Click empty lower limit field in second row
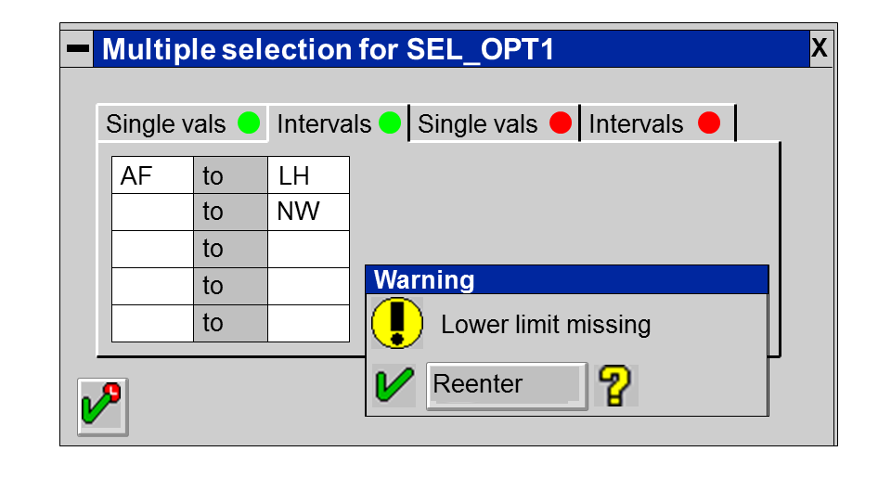This screenshot has height=490, width=891. click(x=152, y=213)
